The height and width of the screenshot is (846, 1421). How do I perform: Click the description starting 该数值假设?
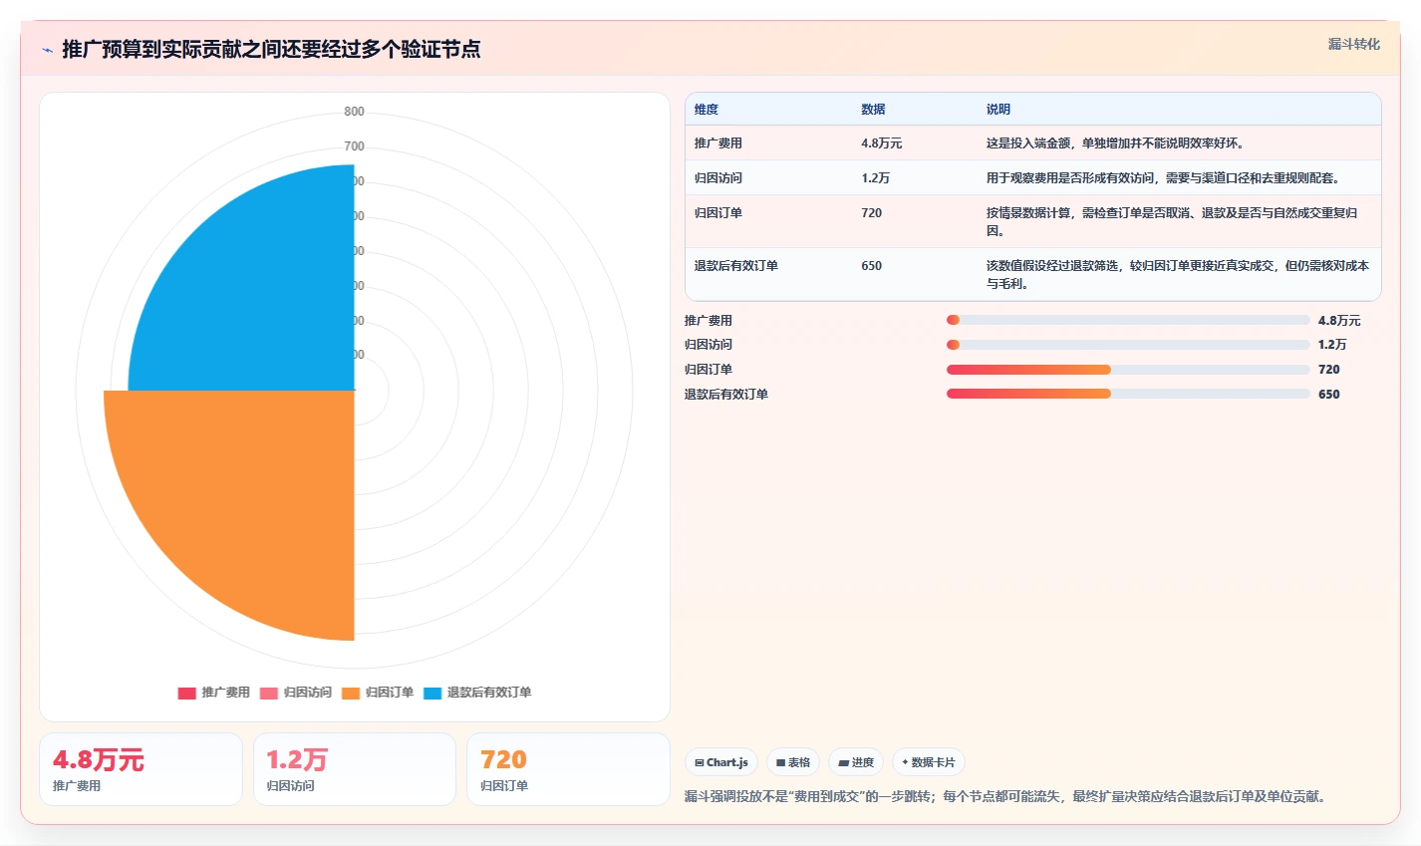pos(1178,274)
